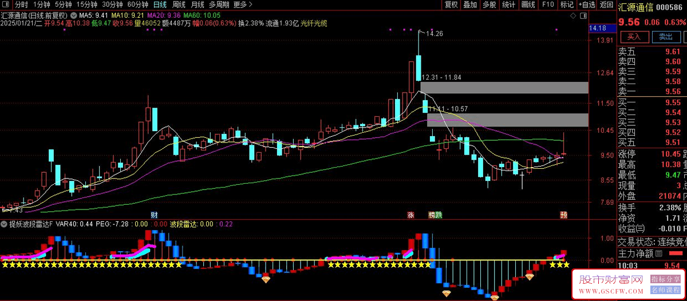
Task: Select the 15分钟 period tab
Action: (x=87, y=5)
